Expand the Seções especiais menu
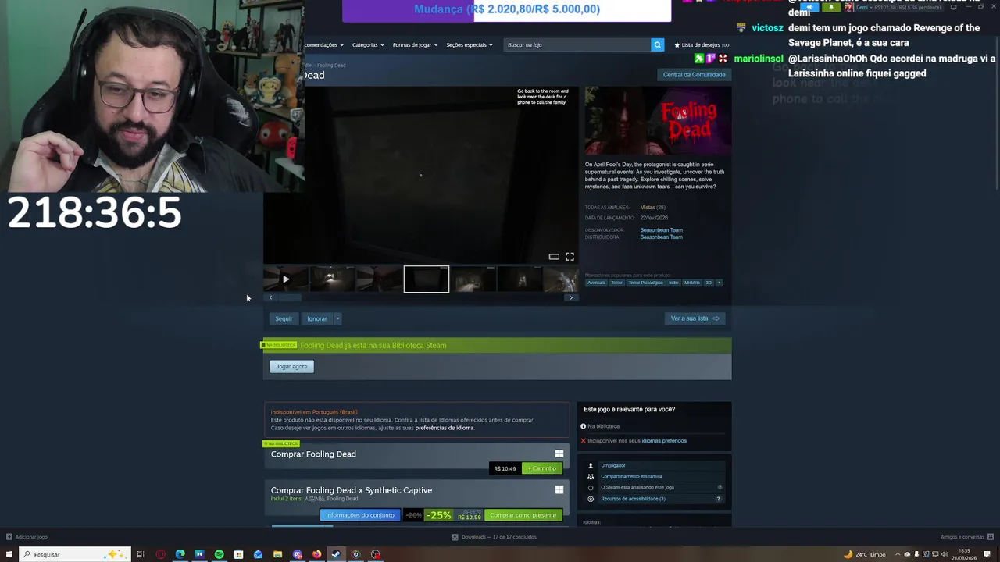 pyautogui.click(x=469, y=44)
